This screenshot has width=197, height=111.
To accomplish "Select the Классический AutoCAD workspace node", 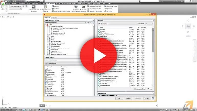I will pos(59,33).
